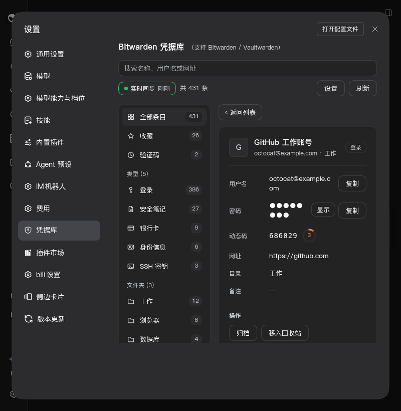401x411 pixels.
Task: Click the 共 431 条 count text
Action: pyautogui.click(x=194, y=88)
